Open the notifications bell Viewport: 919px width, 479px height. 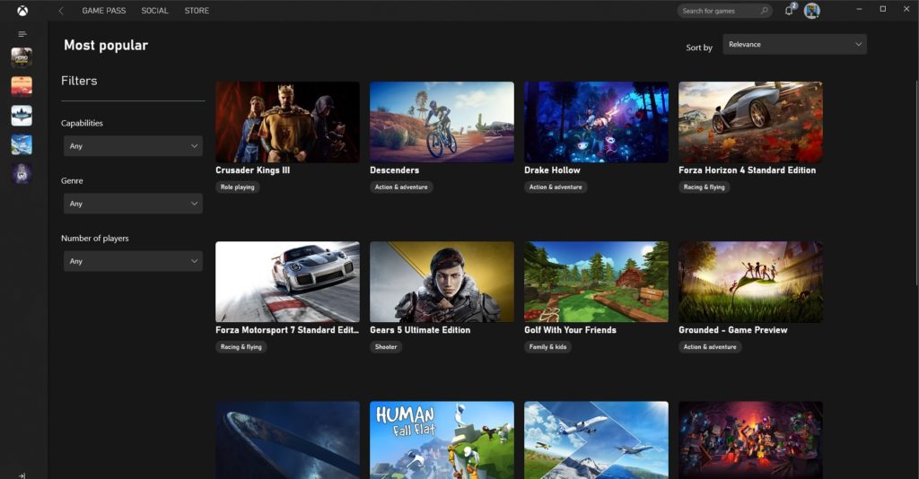(x=789, y=11)
